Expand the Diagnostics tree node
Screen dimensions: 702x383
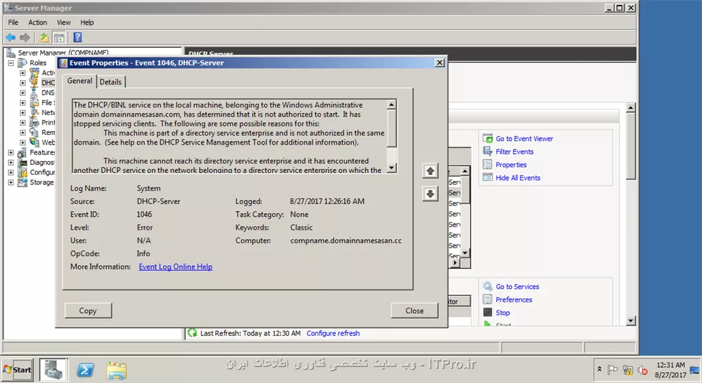tap(11, 162)
